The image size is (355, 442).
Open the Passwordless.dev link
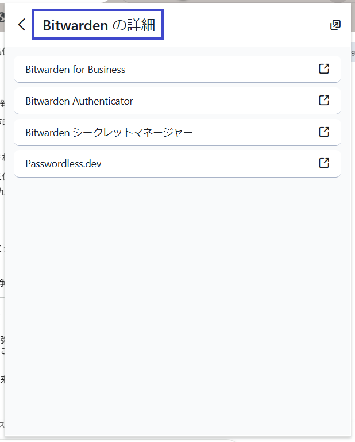coord(63,164)
